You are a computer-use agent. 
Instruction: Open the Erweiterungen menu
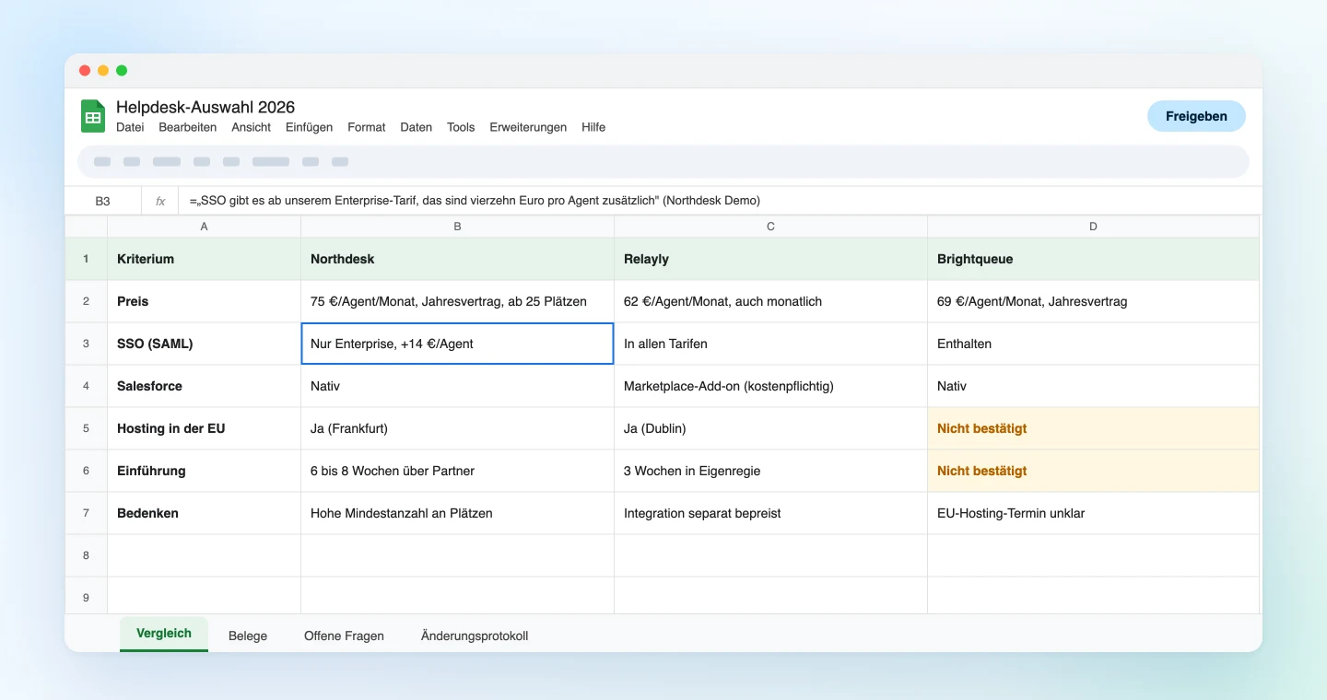(528, 127)
